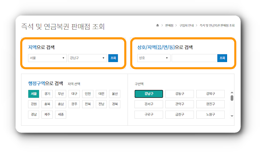Image resolution: width=260 pixels, height=152 pixels.
Task: Select 대전 region button
Action: [101, 94]
